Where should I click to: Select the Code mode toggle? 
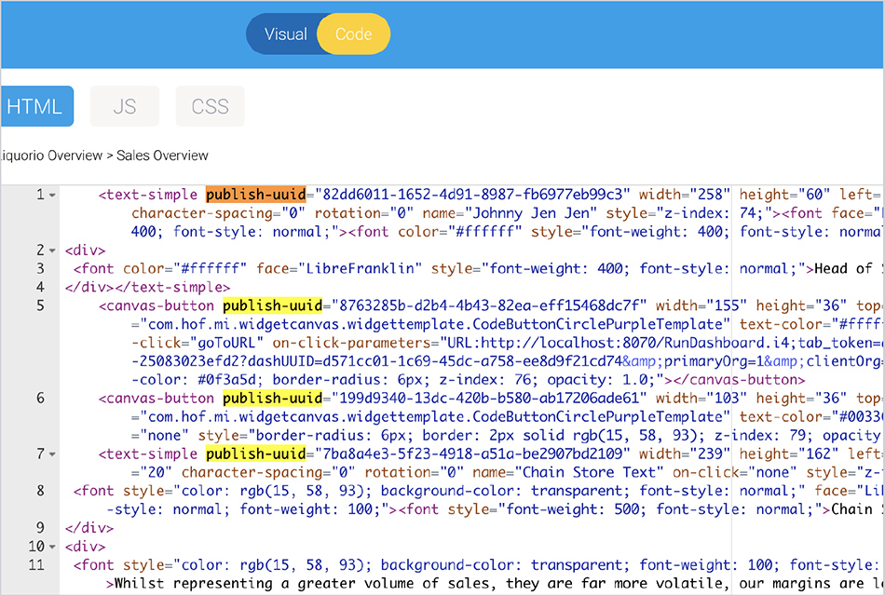tap(353, 34)
